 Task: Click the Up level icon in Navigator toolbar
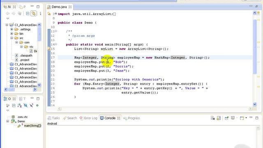point(20,14)
